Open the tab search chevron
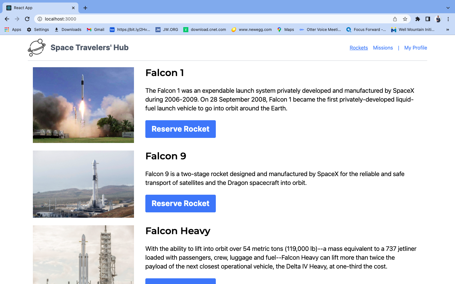Image resolution: width=455 pixels, height=284 pixels. click(x=448, y=8)
